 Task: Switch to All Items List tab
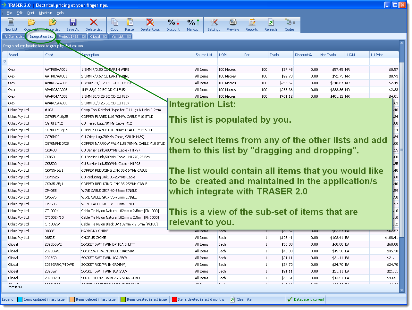click(14, 37)
